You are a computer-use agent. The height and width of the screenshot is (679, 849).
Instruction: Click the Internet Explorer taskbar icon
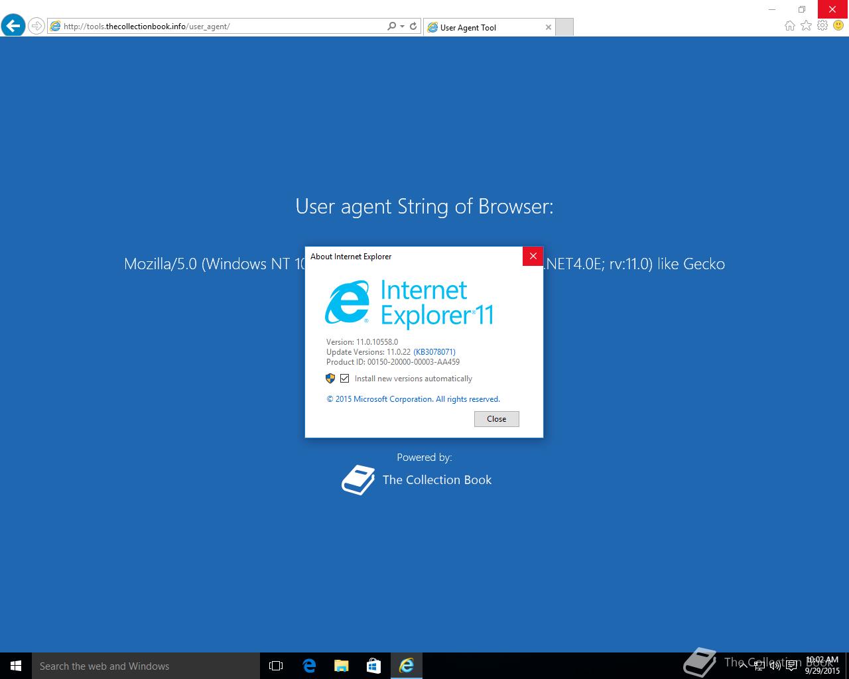406,666
